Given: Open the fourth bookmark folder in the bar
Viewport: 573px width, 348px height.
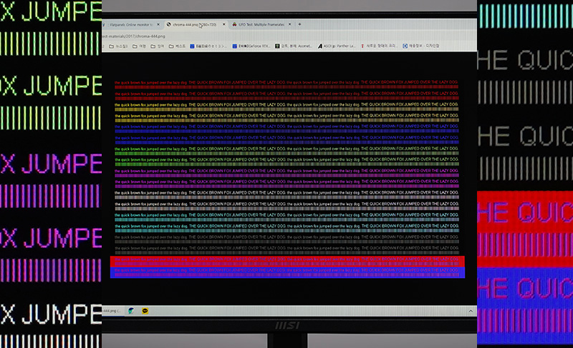Looking at the screenshot, I should [177, 46].
